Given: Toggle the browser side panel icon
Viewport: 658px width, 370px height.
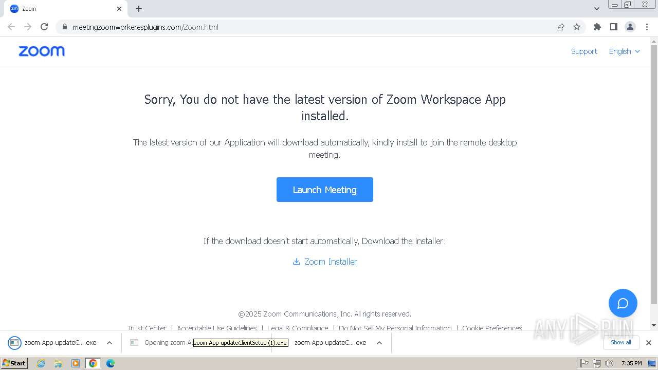Looking at the screenshot, I should point(613,27).
